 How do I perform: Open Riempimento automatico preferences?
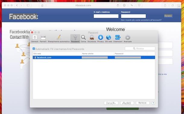click(59, 39)
